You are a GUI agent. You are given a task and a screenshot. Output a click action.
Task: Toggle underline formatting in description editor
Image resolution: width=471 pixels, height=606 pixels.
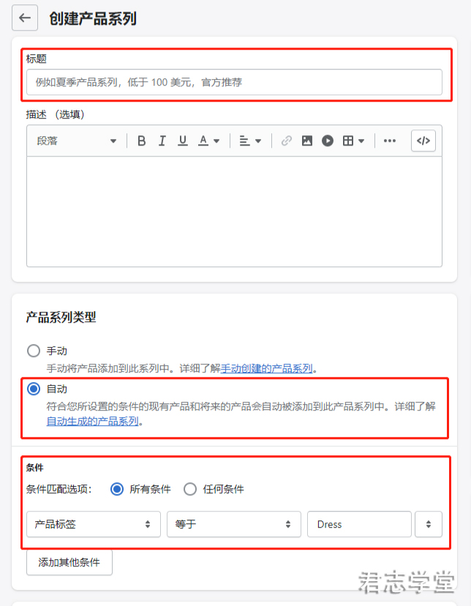(x=183, y=141)
